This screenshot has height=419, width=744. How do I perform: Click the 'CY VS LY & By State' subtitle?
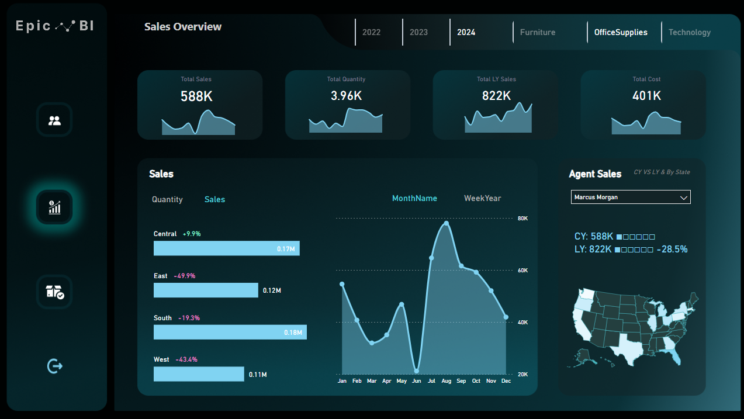point(662,172)
